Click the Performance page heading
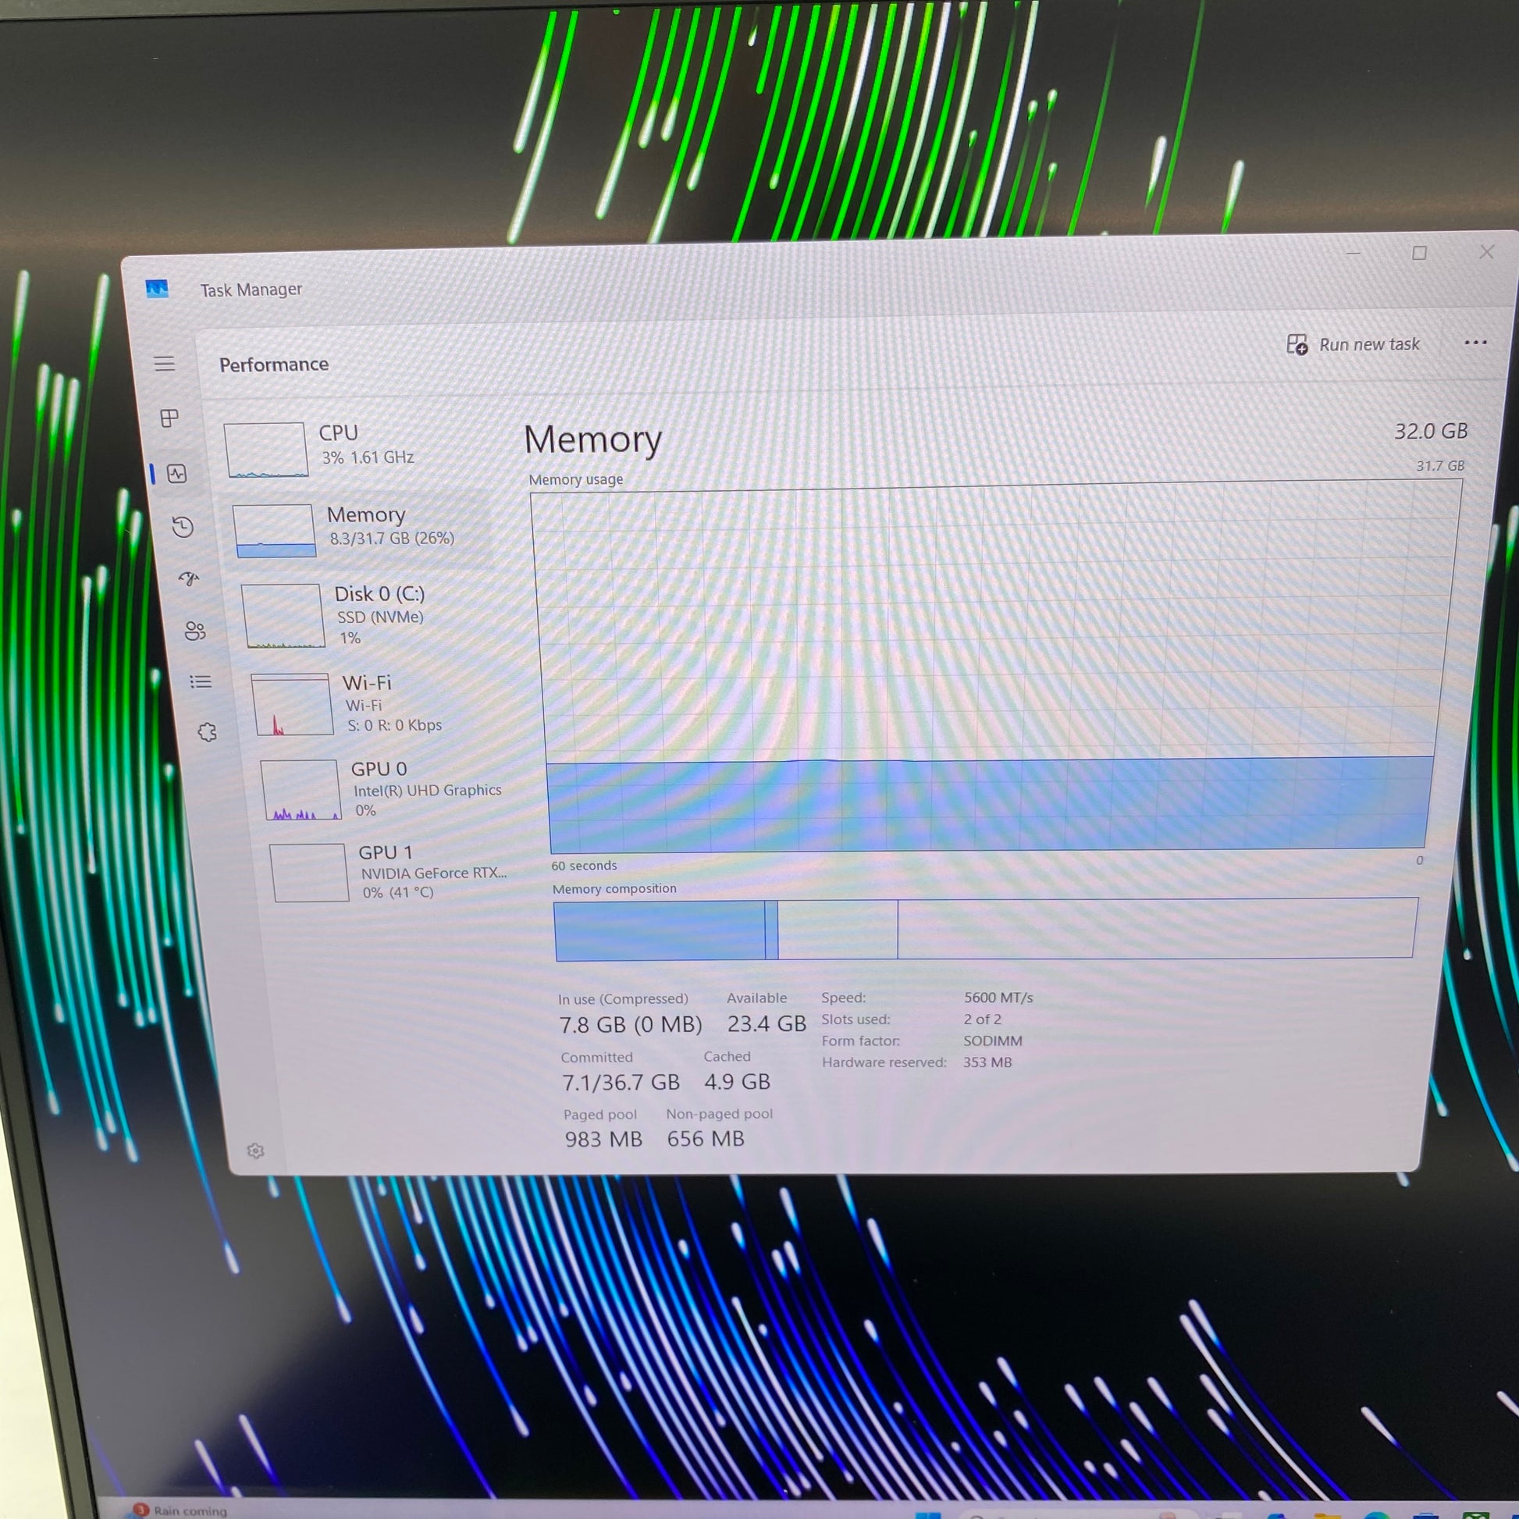1519x1519 pixels. point(274,364)
